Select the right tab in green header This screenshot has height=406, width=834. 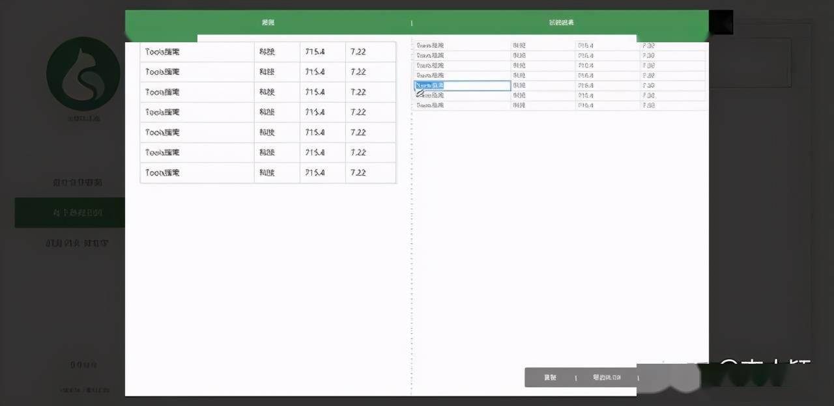click(561, 23)
